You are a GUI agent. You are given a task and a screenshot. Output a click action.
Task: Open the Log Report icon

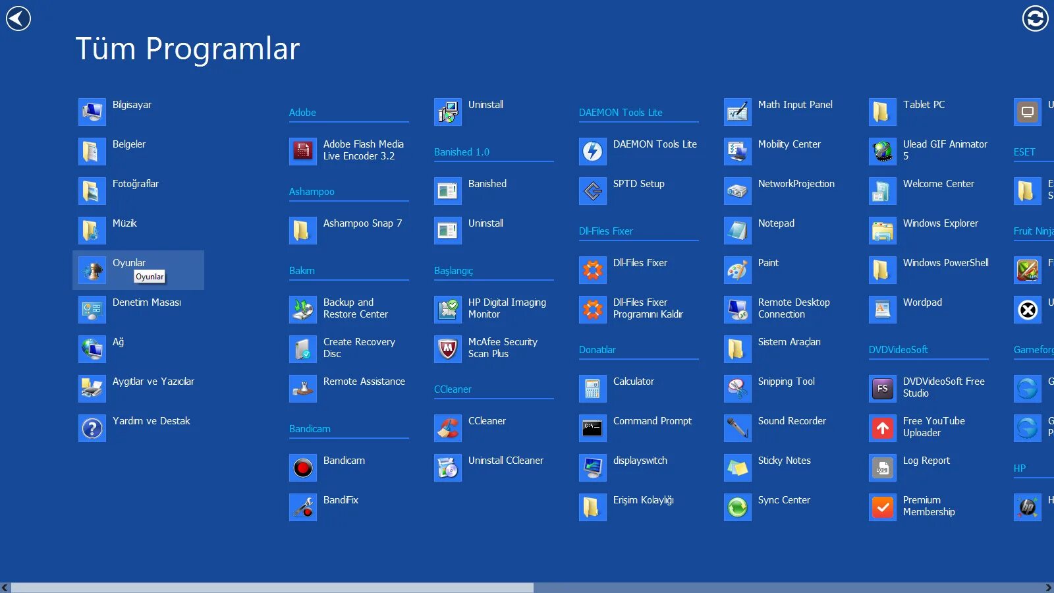883,468
